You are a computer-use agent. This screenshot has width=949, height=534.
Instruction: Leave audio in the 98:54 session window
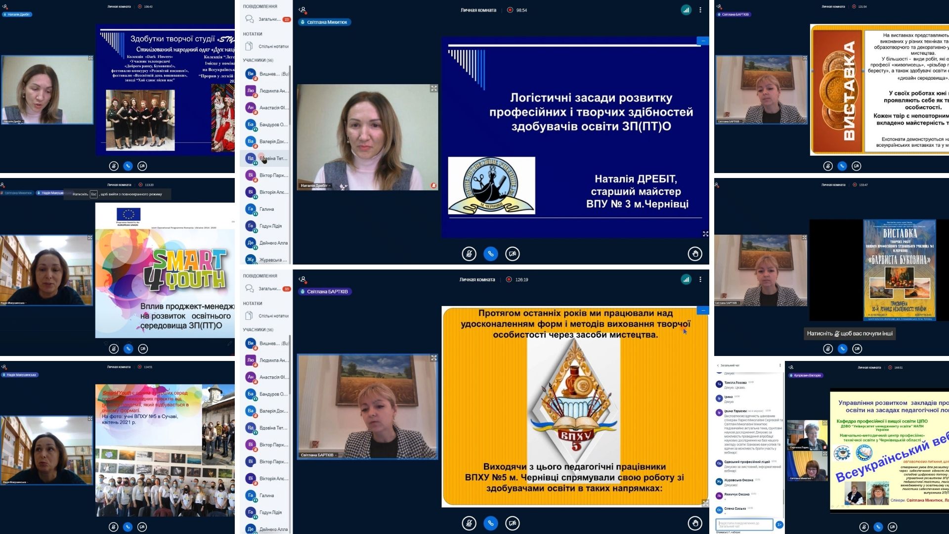[490, 254]
